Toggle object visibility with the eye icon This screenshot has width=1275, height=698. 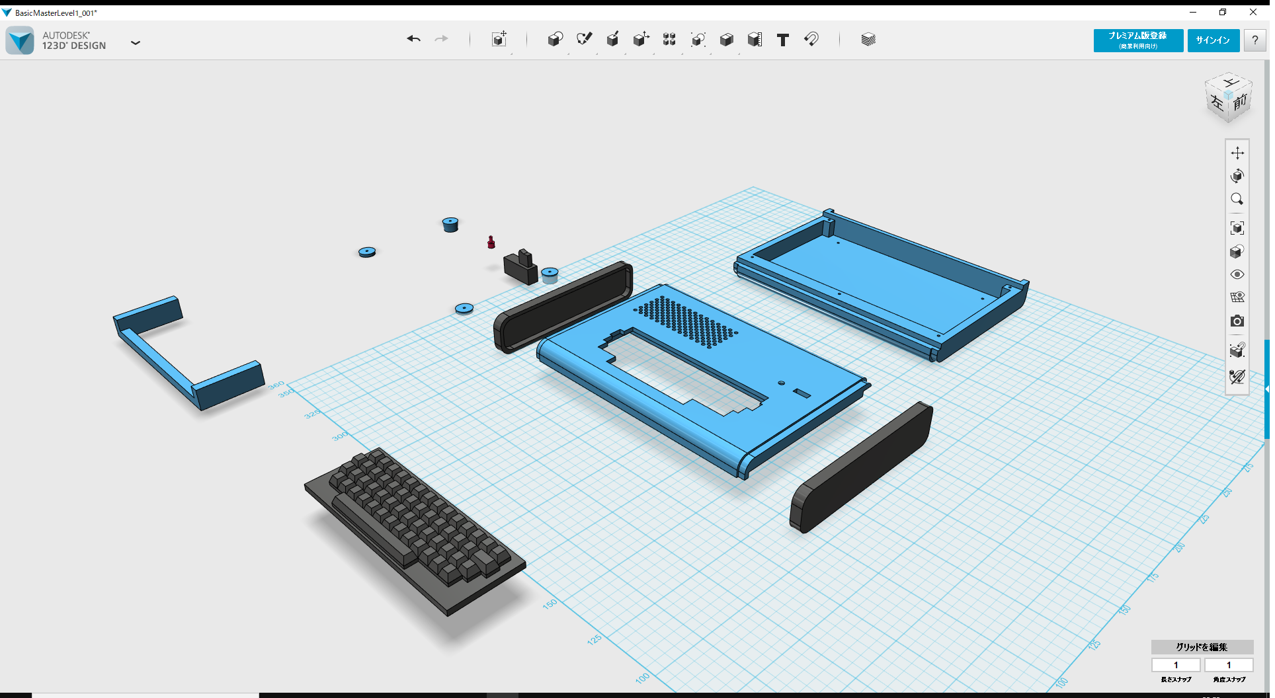pyautogui.click(x=1237, y=274)
